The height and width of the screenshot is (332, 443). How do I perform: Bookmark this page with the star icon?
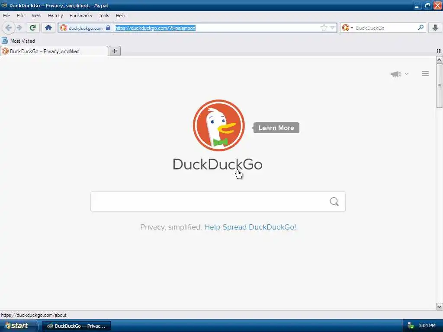click(324, 28)
